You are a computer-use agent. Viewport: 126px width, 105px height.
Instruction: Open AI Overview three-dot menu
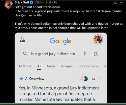coord(101,79)
